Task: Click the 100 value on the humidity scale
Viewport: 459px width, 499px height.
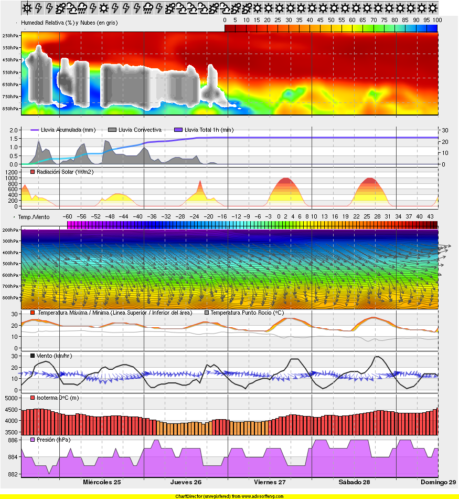Action: [437, 20]
